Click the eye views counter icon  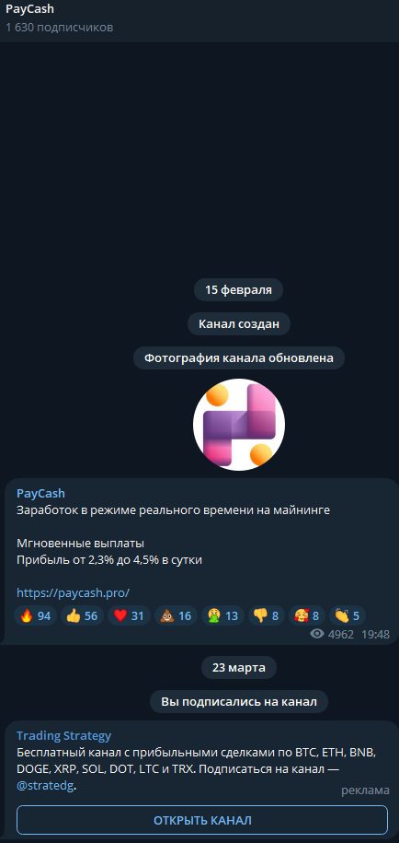coord(317,634)
